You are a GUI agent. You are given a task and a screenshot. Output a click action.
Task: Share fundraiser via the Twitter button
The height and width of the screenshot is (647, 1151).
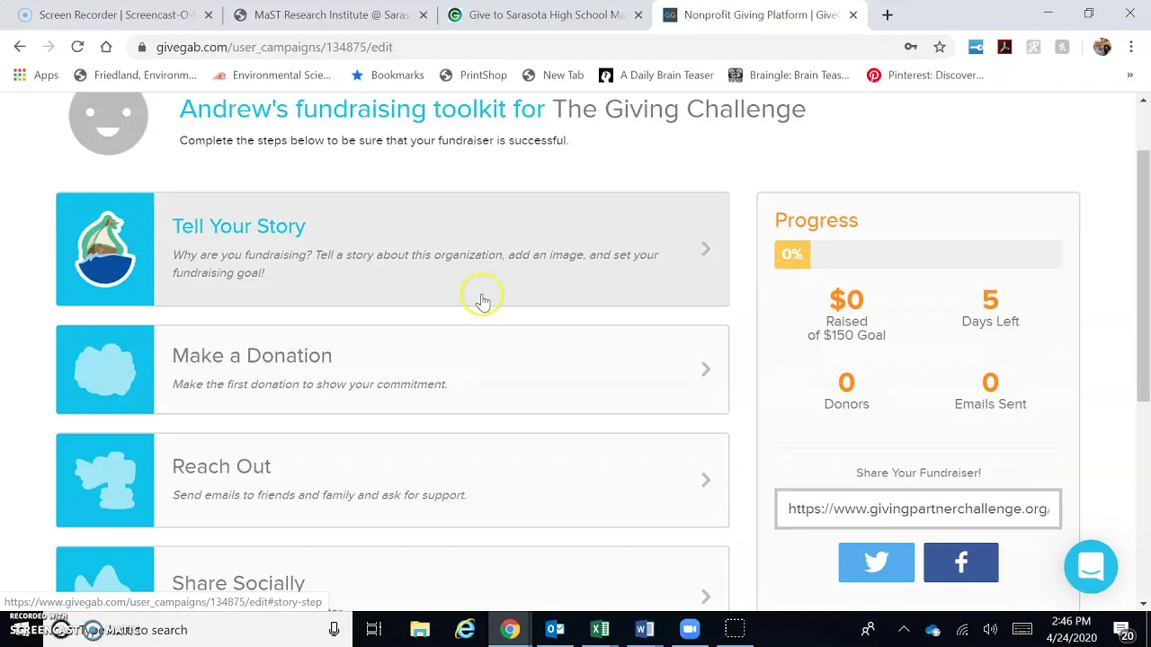876,563
